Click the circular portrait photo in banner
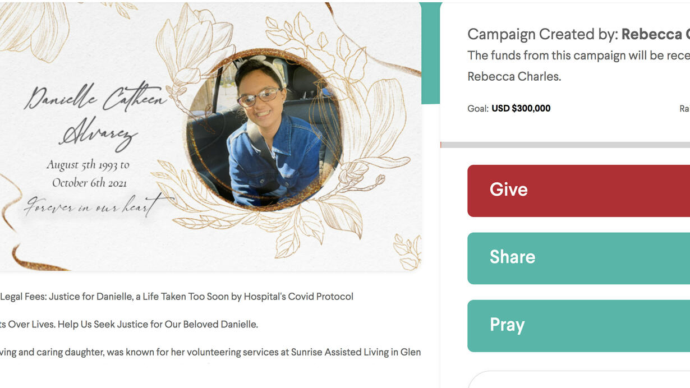 (x=264, y=131)
